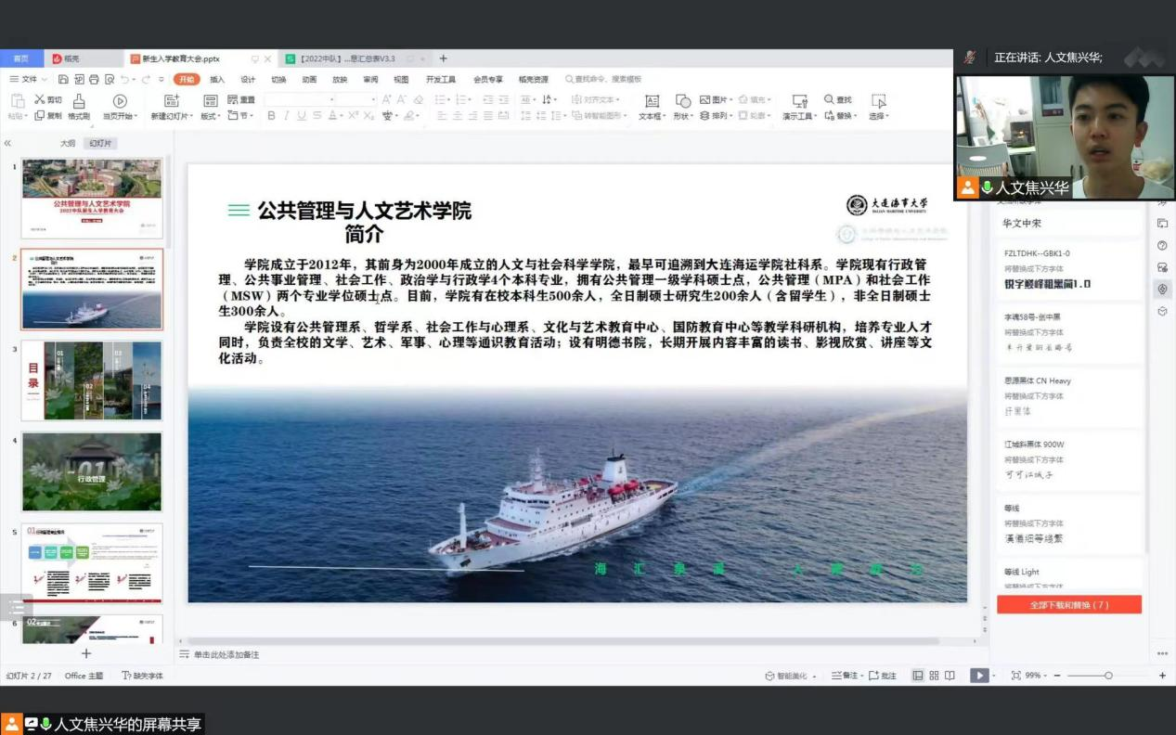Viewport: 1176px width, 735px height.
Task: Toggle italic text formatting
Action: [x=287, y=116]
